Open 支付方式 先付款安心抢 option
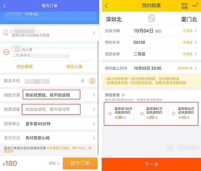201x171 pixels. coord(49,138)
